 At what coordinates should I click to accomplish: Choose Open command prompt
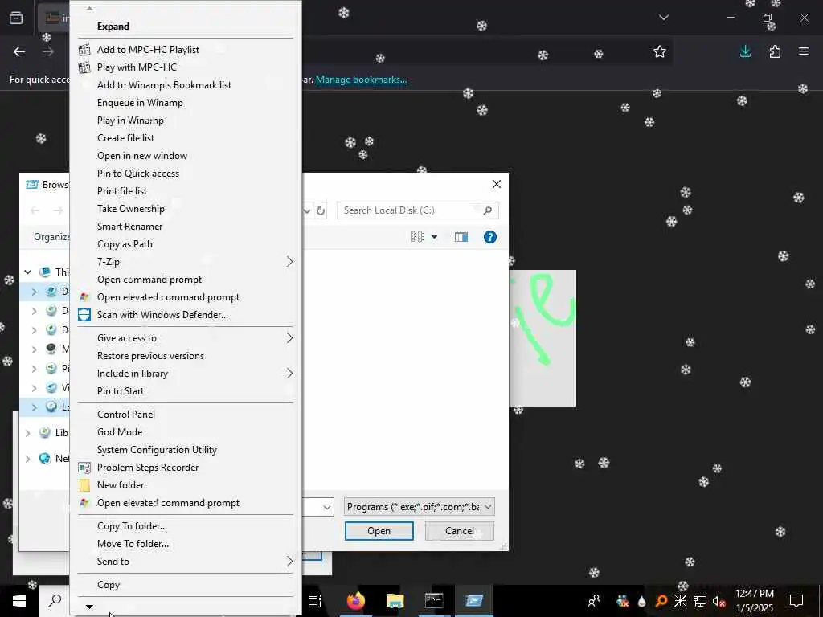[149, 280]
